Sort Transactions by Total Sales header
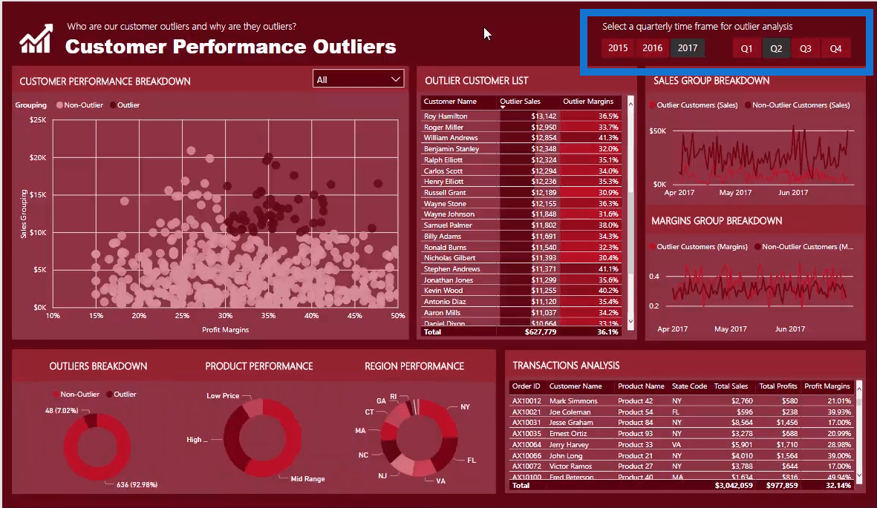This screenshot has width=877, height=508. 731,386
